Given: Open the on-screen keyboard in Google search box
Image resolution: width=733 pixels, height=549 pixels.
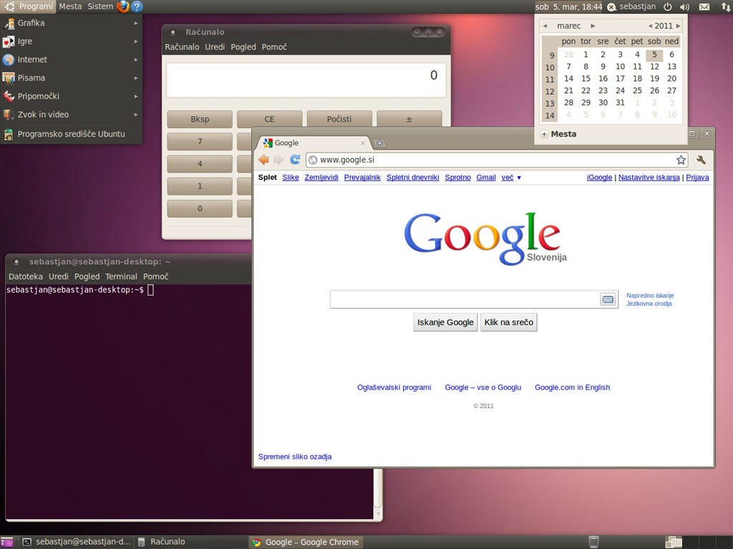Looking at the screenshot, I should tap(608, 299).
